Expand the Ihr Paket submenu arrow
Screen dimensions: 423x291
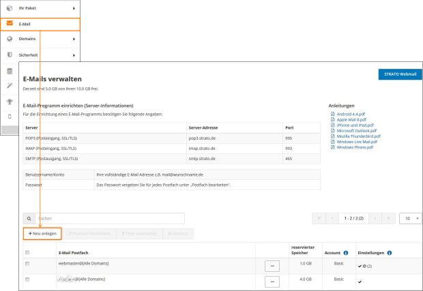pos(74,8)
